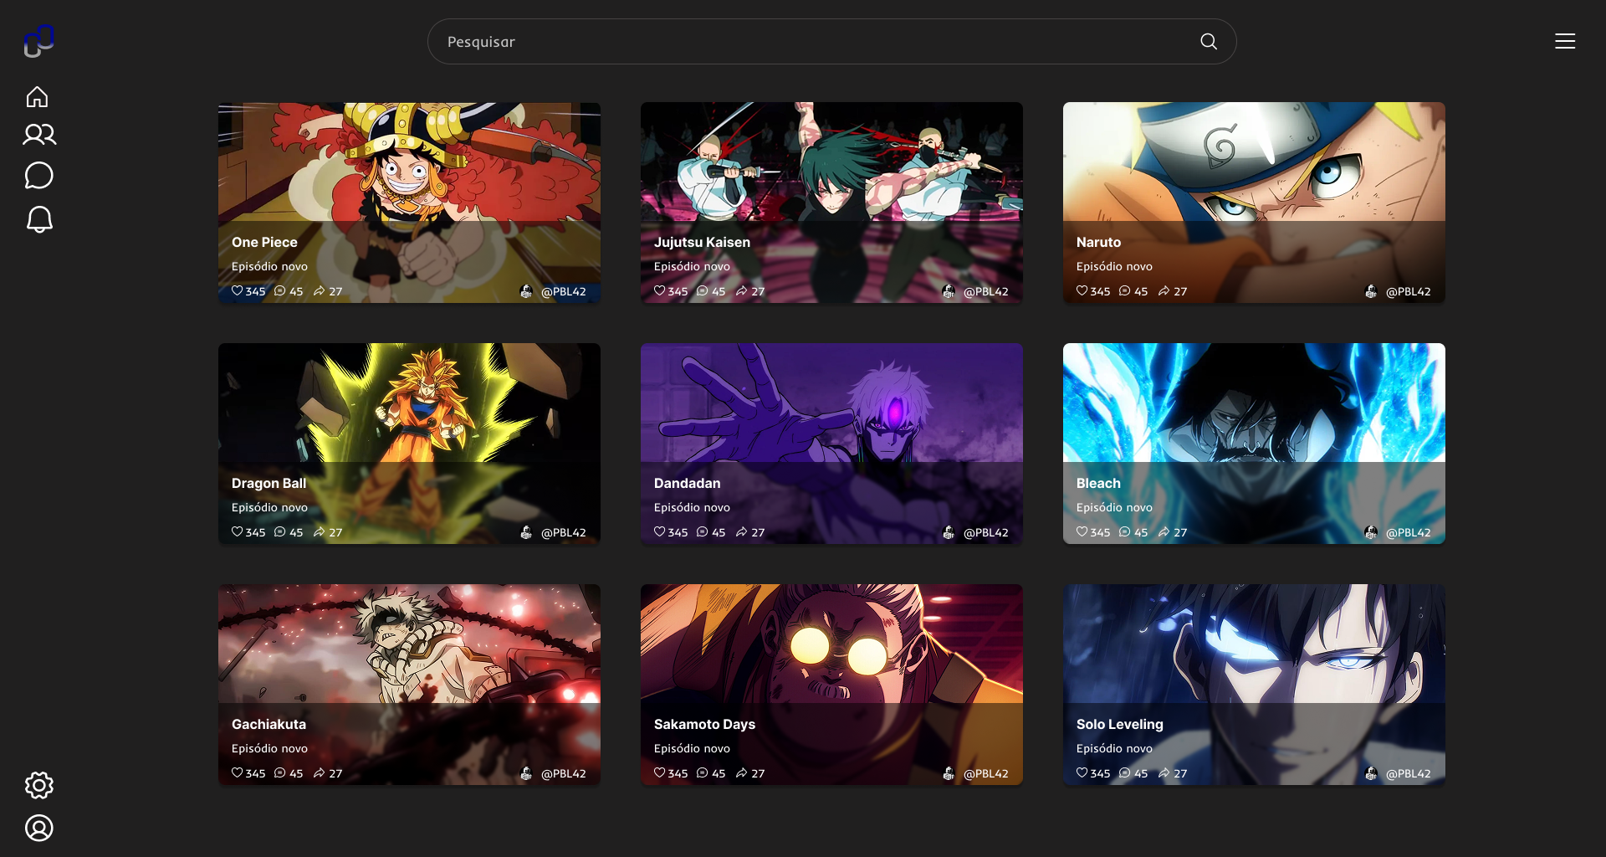The image size is (1606, 857).
Task: Click the search magnifier icon
Action: (x=1209, y=42)
